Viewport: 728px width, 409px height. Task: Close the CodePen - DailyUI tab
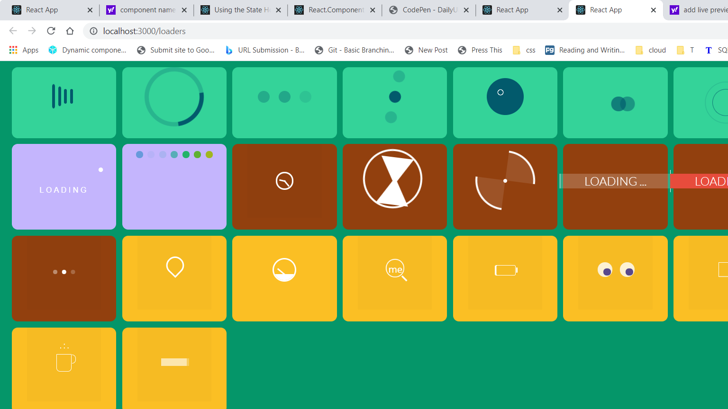point(466,10)
